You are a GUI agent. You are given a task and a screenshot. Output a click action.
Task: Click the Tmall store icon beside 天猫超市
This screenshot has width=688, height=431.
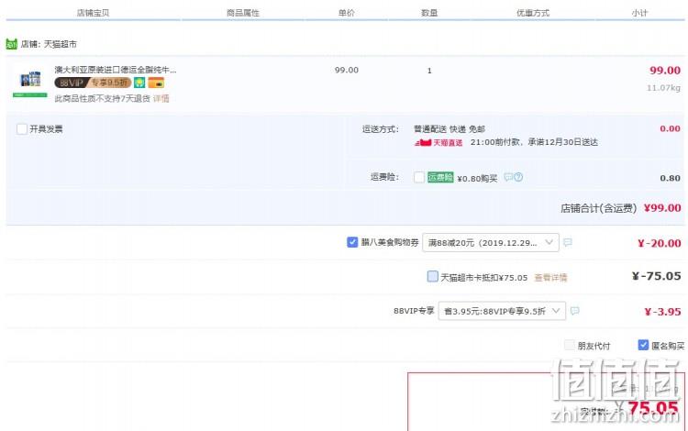click(11, 44)
